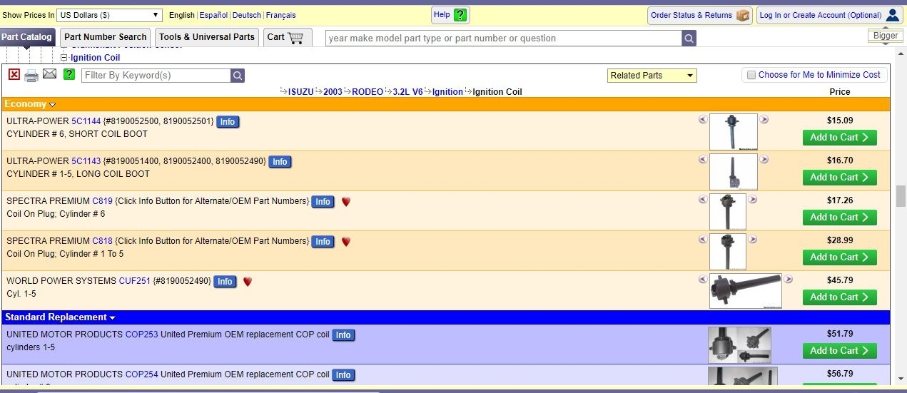907x393 pixels.
Task: Click the magnifier button in keyword filter
Action: tap(238, 76)
